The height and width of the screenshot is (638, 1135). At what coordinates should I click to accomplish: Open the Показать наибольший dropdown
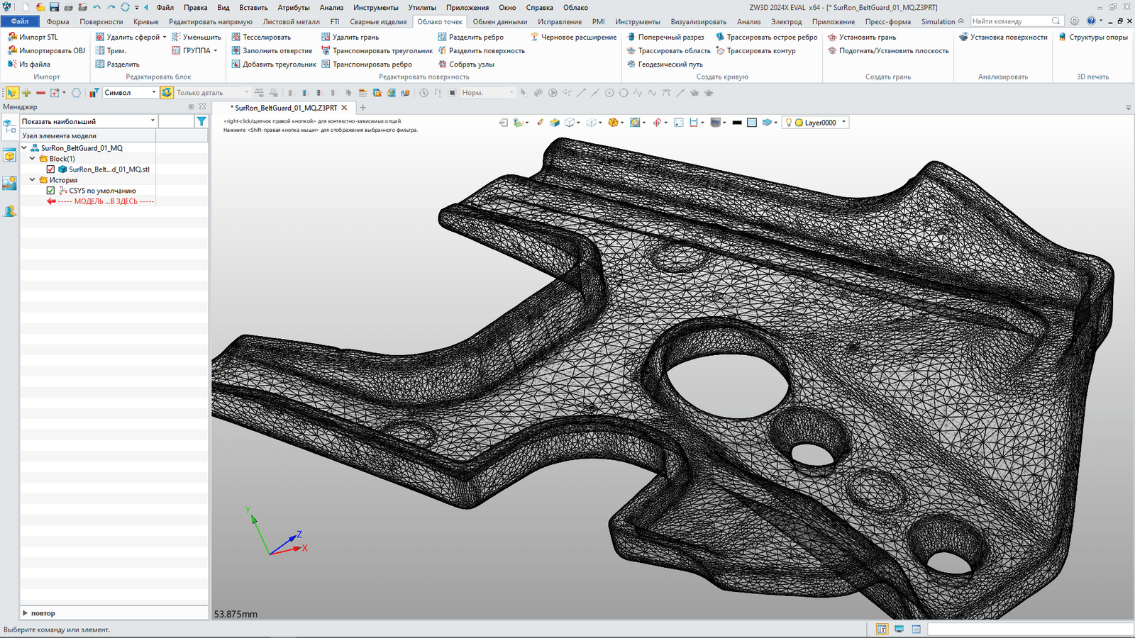pyautogui.click(x=152, y=121)
